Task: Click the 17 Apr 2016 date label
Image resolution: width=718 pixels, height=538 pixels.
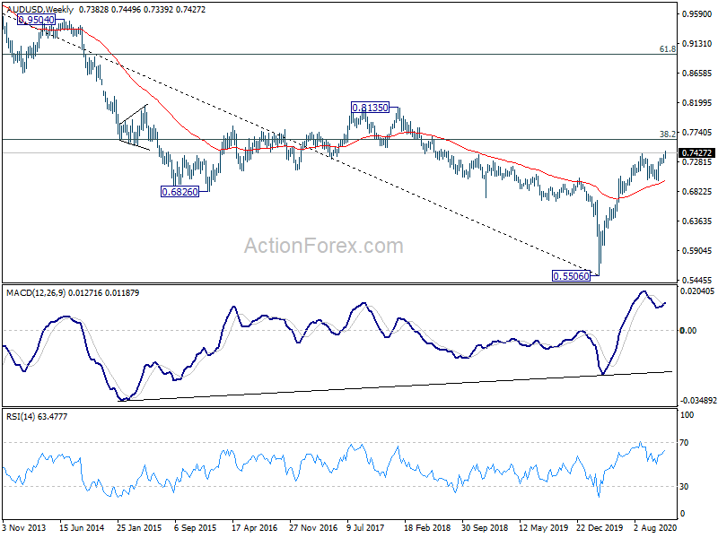Action: [x=255, y=527]
